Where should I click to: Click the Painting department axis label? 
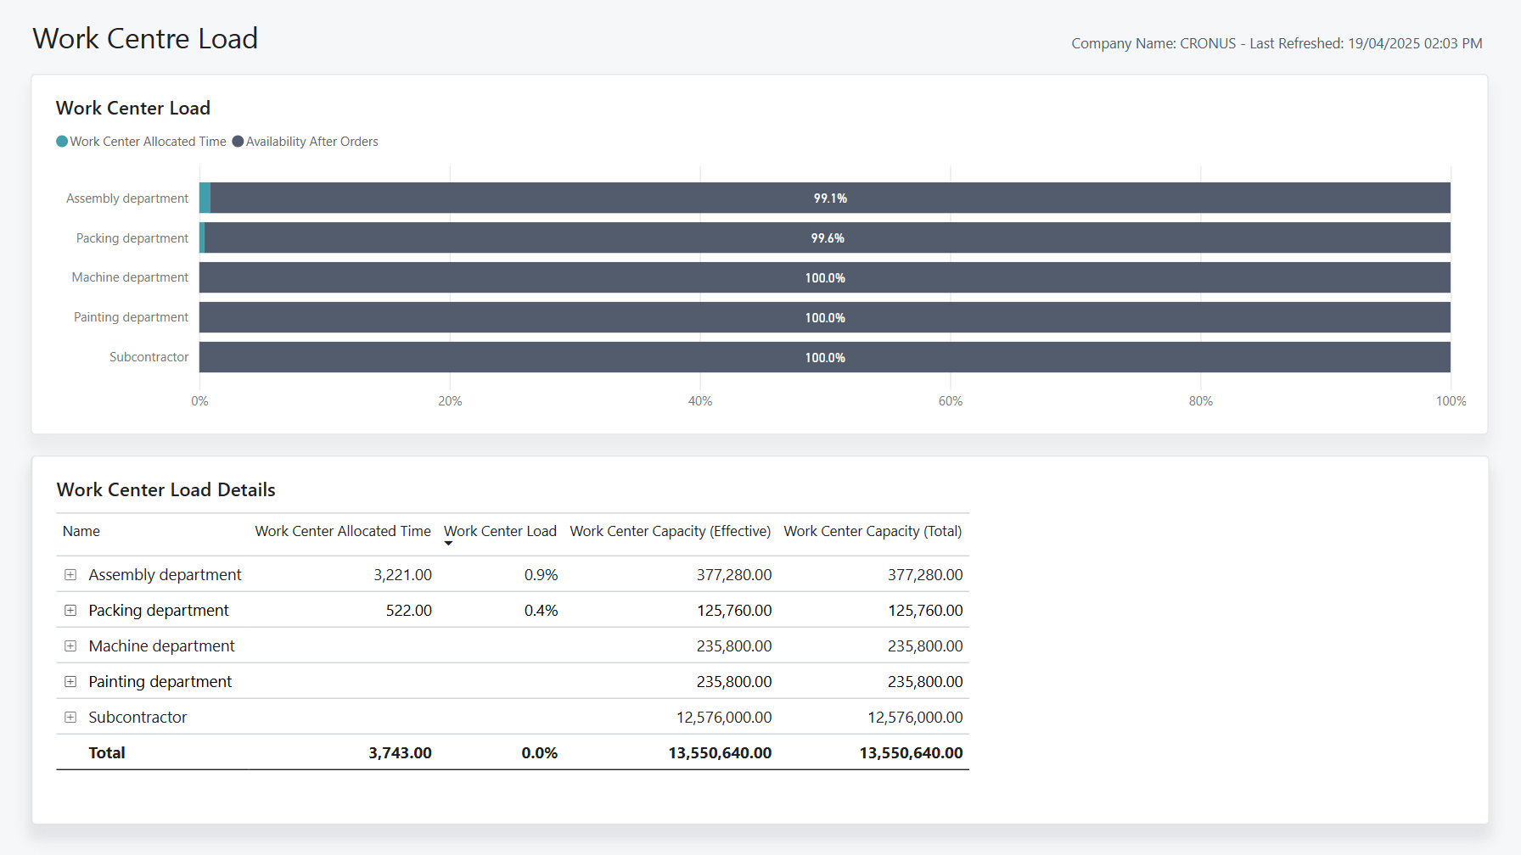click(x=131, y=317)
